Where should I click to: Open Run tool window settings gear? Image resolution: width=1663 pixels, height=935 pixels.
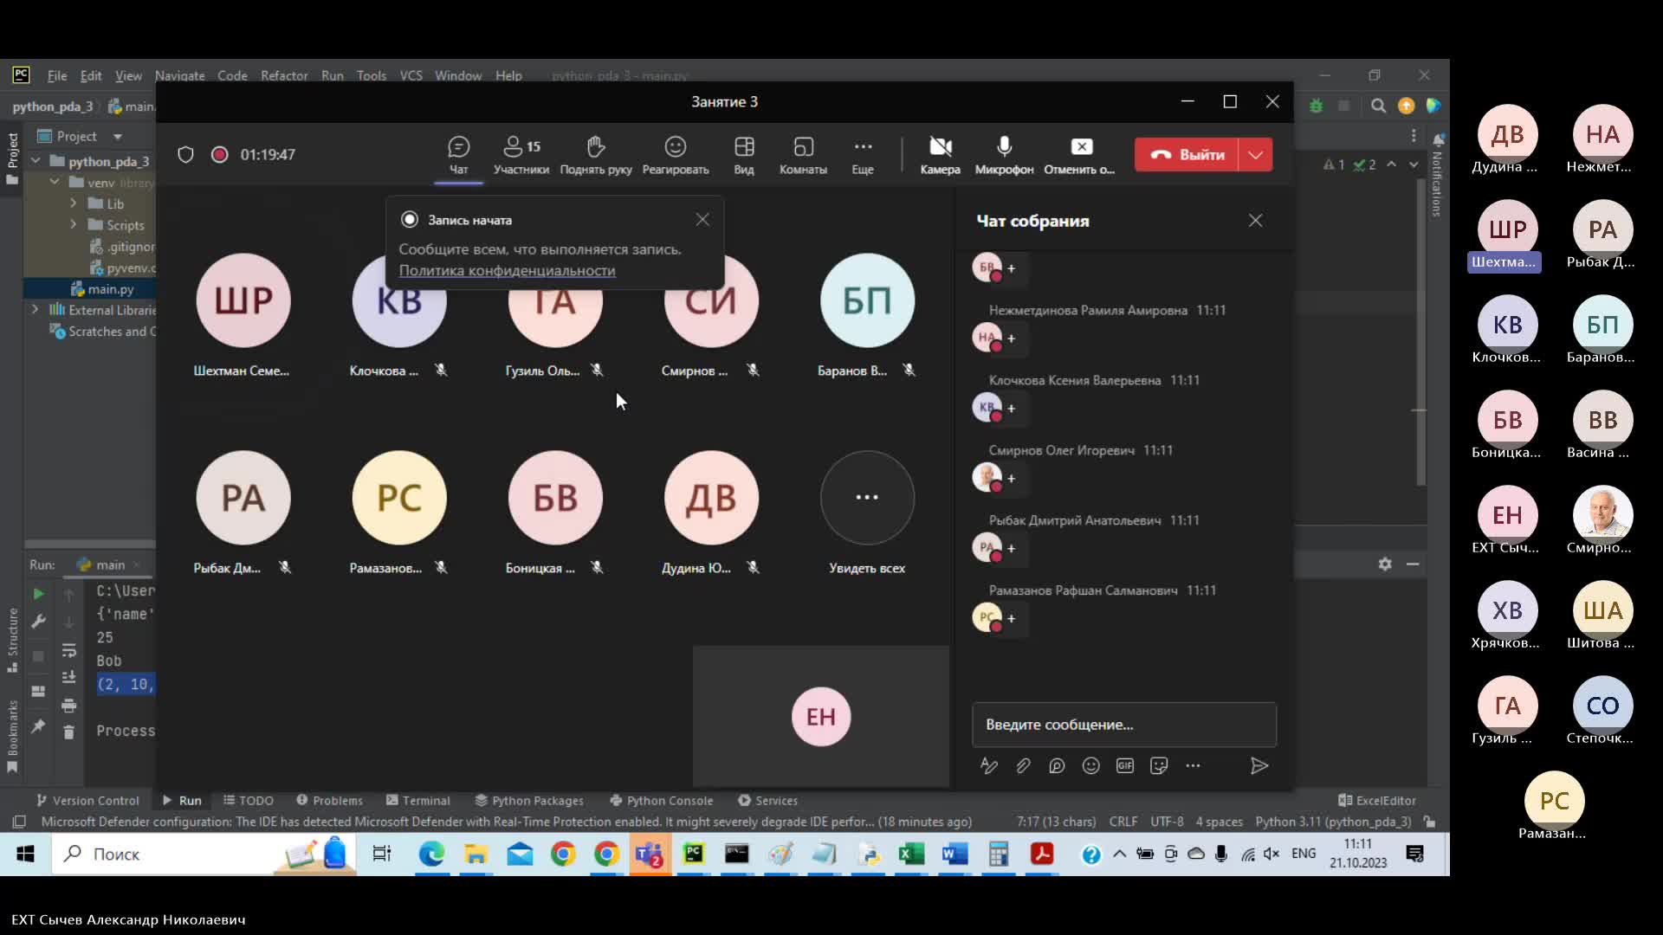[1385, 564]
